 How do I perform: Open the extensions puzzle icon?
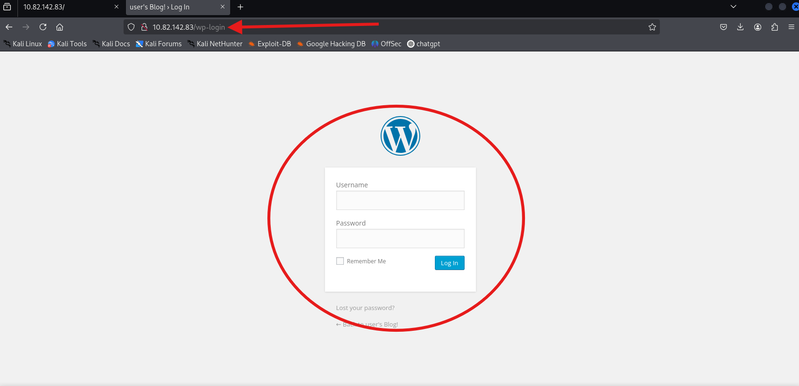click(x=774, y=27)
